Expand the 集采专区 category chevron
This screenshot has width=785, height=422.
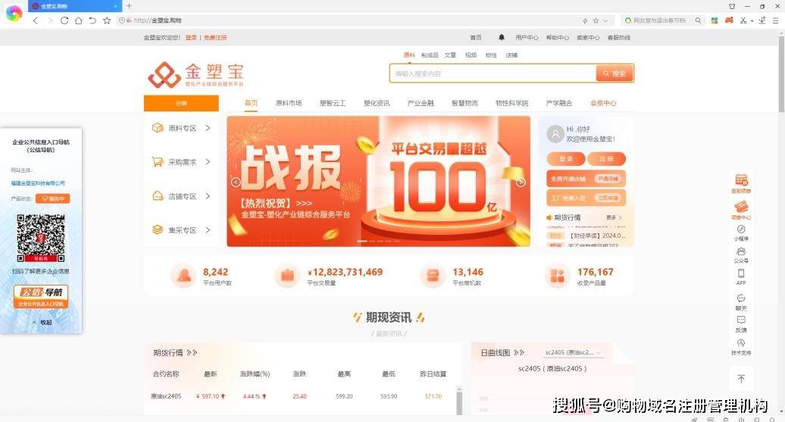pyautogui.click(x=208, y=230)
